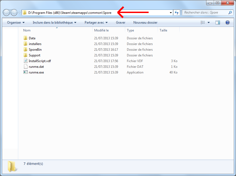
Task: Click the InstallScript.vdf file name
Action: [40, 61]
